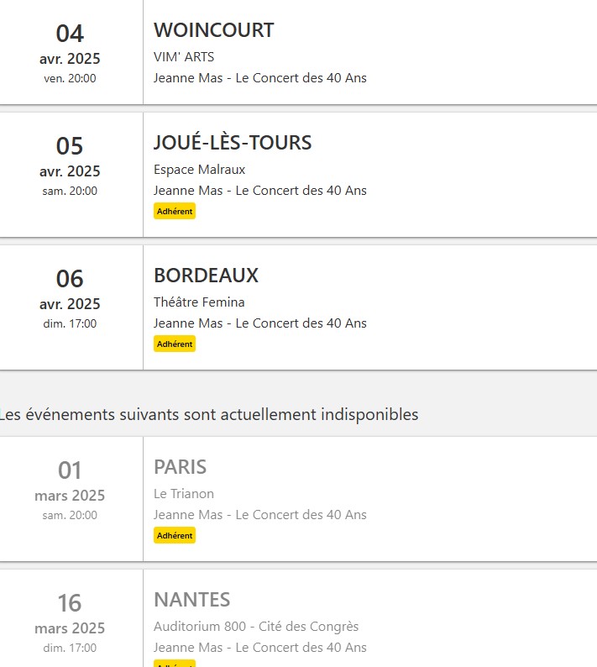Screen dimensions: 597x667
Task: Open the unavailable NANTES event heading
Action: coord(191,600)
